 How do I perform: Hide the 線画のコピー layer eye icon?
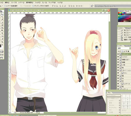tap(118, 60)
